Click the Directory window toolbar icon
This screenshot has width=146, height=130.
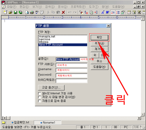pos(134,12)
